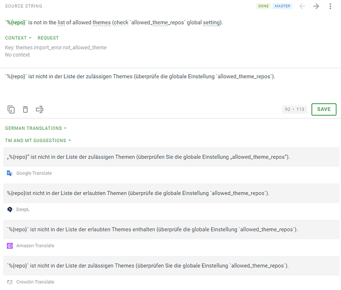Click the Amazon Translate icon
Screen dimensions: 341x290
click(x=10, y=246)
